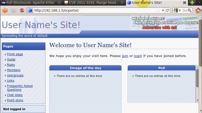Click the favicon of CVE-2011-3192 tab
Viewport: 202px width, 113px height.
click(66, 3)
